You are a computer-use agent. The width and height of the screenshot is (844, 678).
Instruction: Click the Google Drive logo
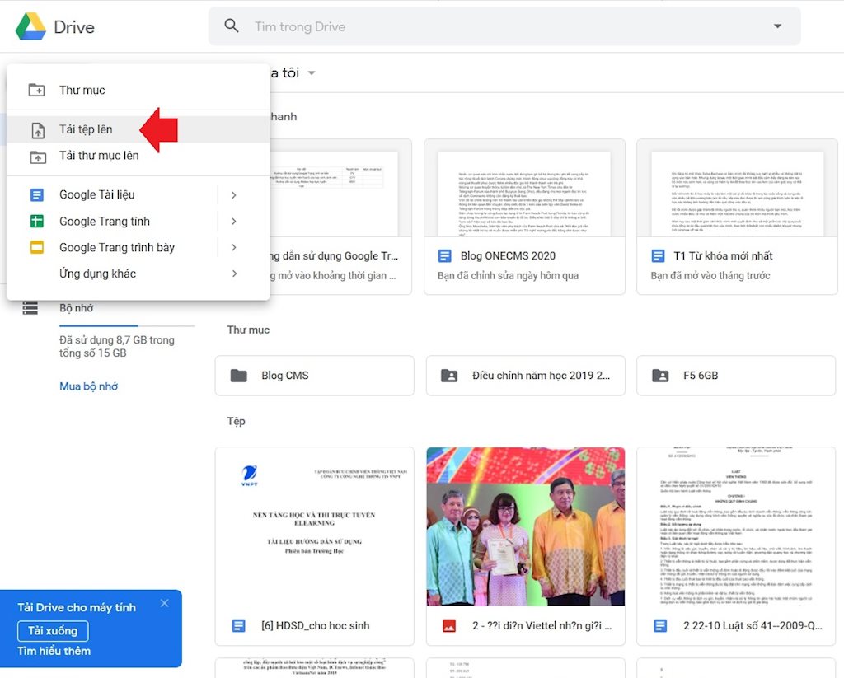pyautogui.click(x=30, y=26)
